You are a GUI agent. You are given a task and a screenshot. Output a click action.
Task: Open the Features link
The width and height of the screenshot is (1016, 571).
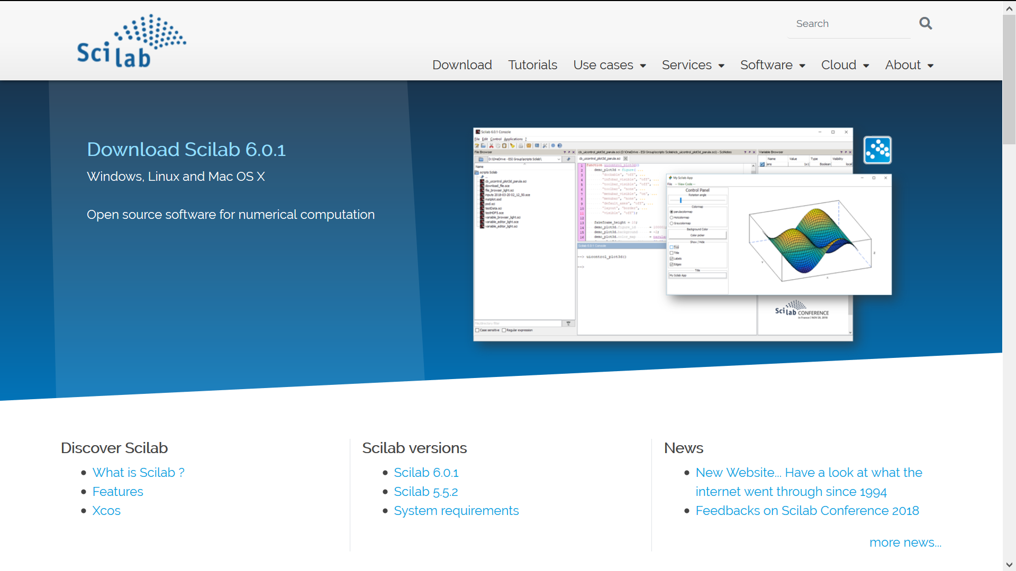[117, 492]
